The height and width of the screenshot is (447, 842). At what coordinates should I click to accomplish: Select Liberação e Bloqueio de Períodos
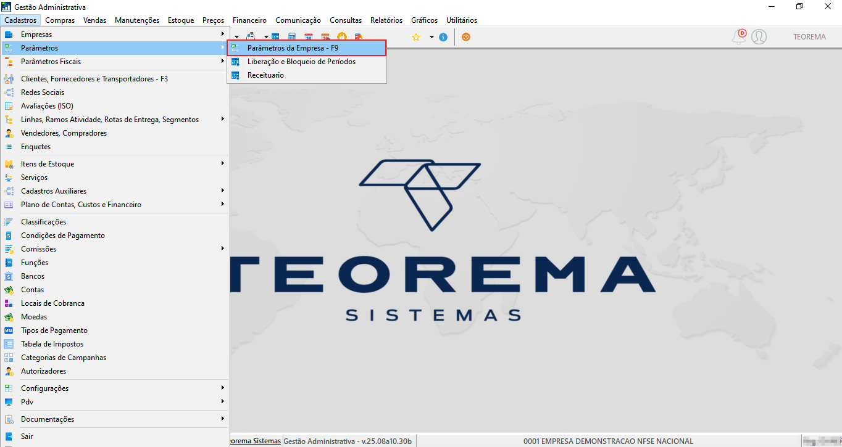(x=307, y=62)
